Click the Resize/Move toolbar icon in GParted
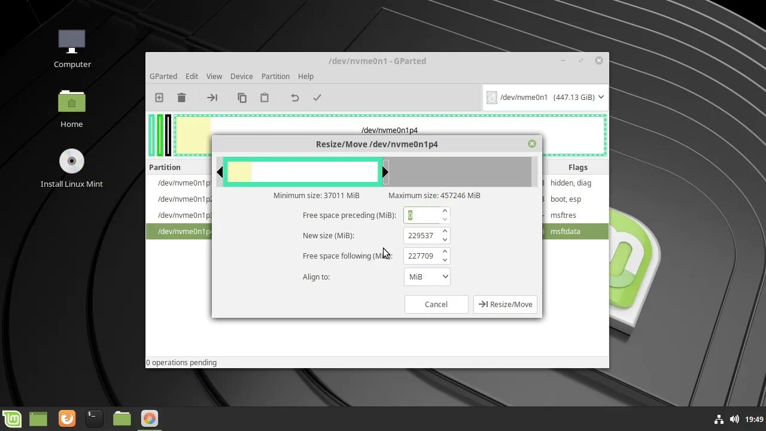 point(212,98)
